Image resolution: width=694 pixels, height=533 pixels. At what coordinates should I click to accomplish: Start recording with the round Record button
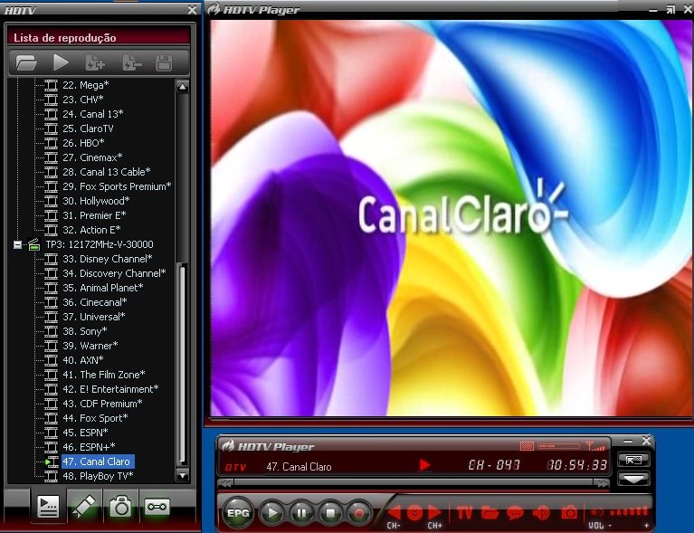click(x=359, y=513)
